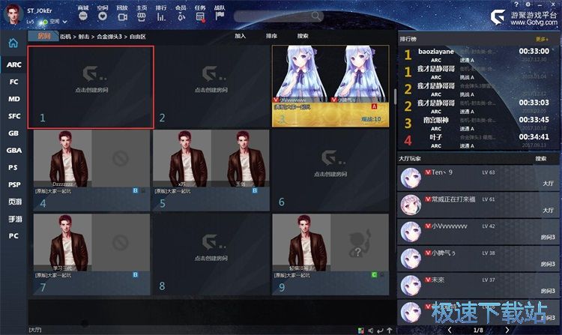Click the room list vertical scrollbar
Viewport: 562px width, 335px height.
click(395, 97)
